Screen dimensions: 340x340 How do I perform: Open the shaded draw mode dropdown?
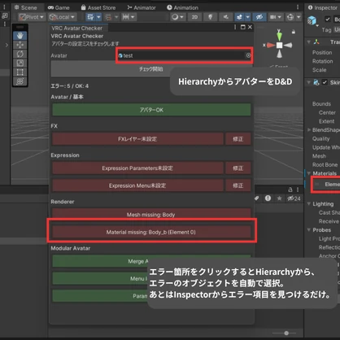177,17
